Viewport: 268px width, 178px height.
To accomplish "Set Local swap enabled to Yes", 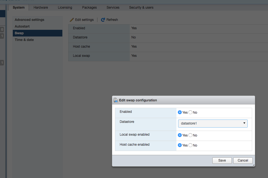I will click(x=180, y=135).
